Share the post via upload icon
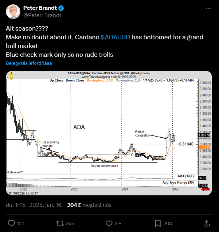The height and width of the screenshot is (232, 219). 207,223
